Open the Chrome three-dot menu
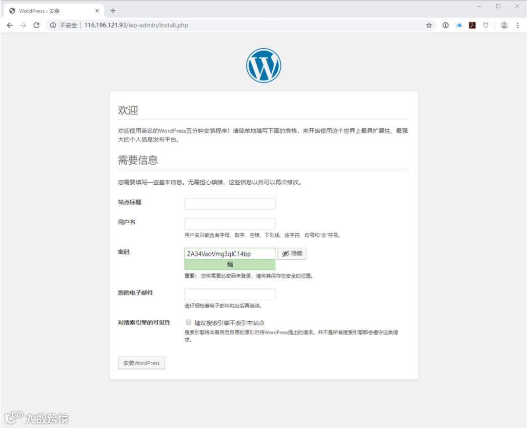 518,25
